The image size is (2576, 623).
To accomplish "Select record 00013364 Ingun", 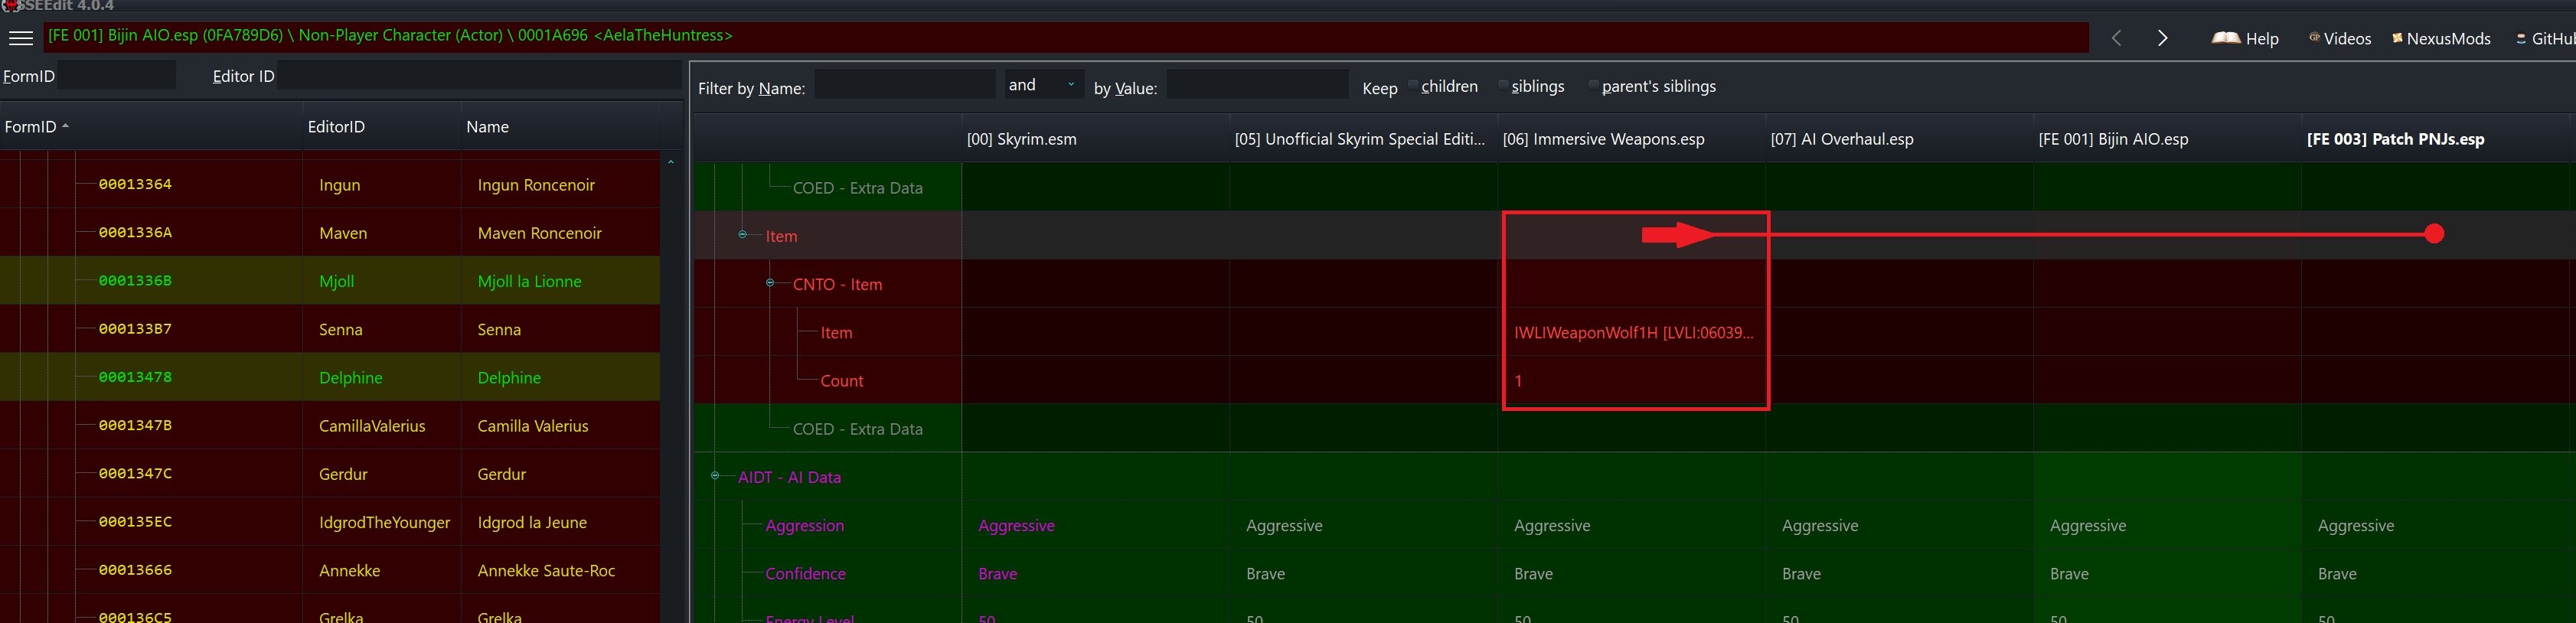I will (x=330, y=184).
